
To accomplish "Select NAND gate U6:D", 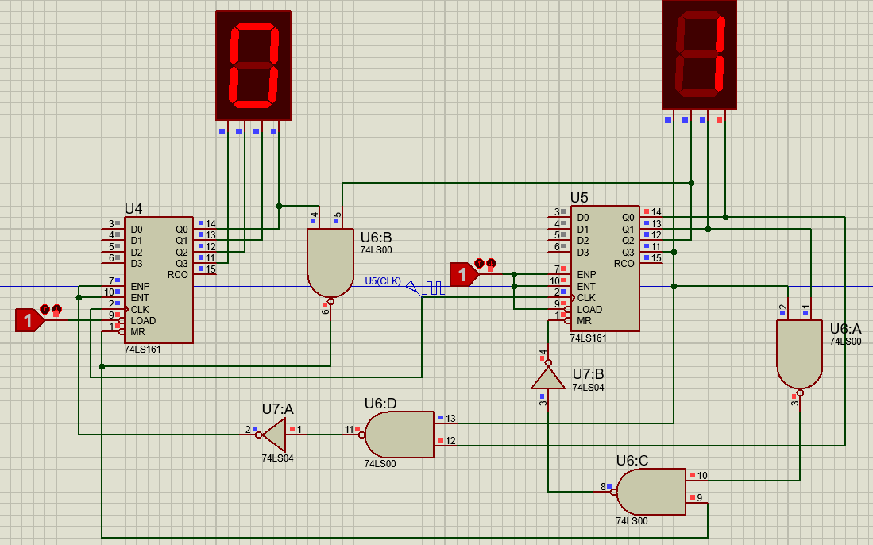I will [x=400, y=435].
